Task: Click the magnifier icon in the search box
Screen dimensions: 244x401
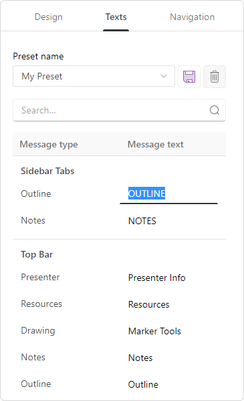Action: coord(215,110)
